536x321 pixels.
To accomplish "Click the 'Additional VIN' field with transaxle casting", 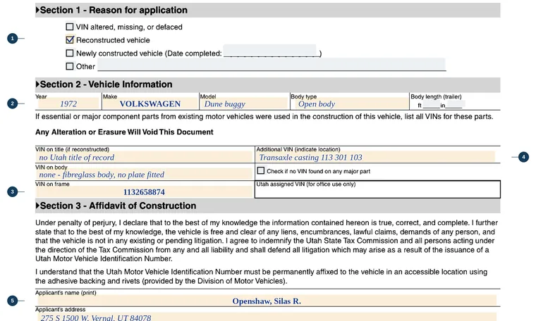I will pyautogui.click(x=376, y=157).
